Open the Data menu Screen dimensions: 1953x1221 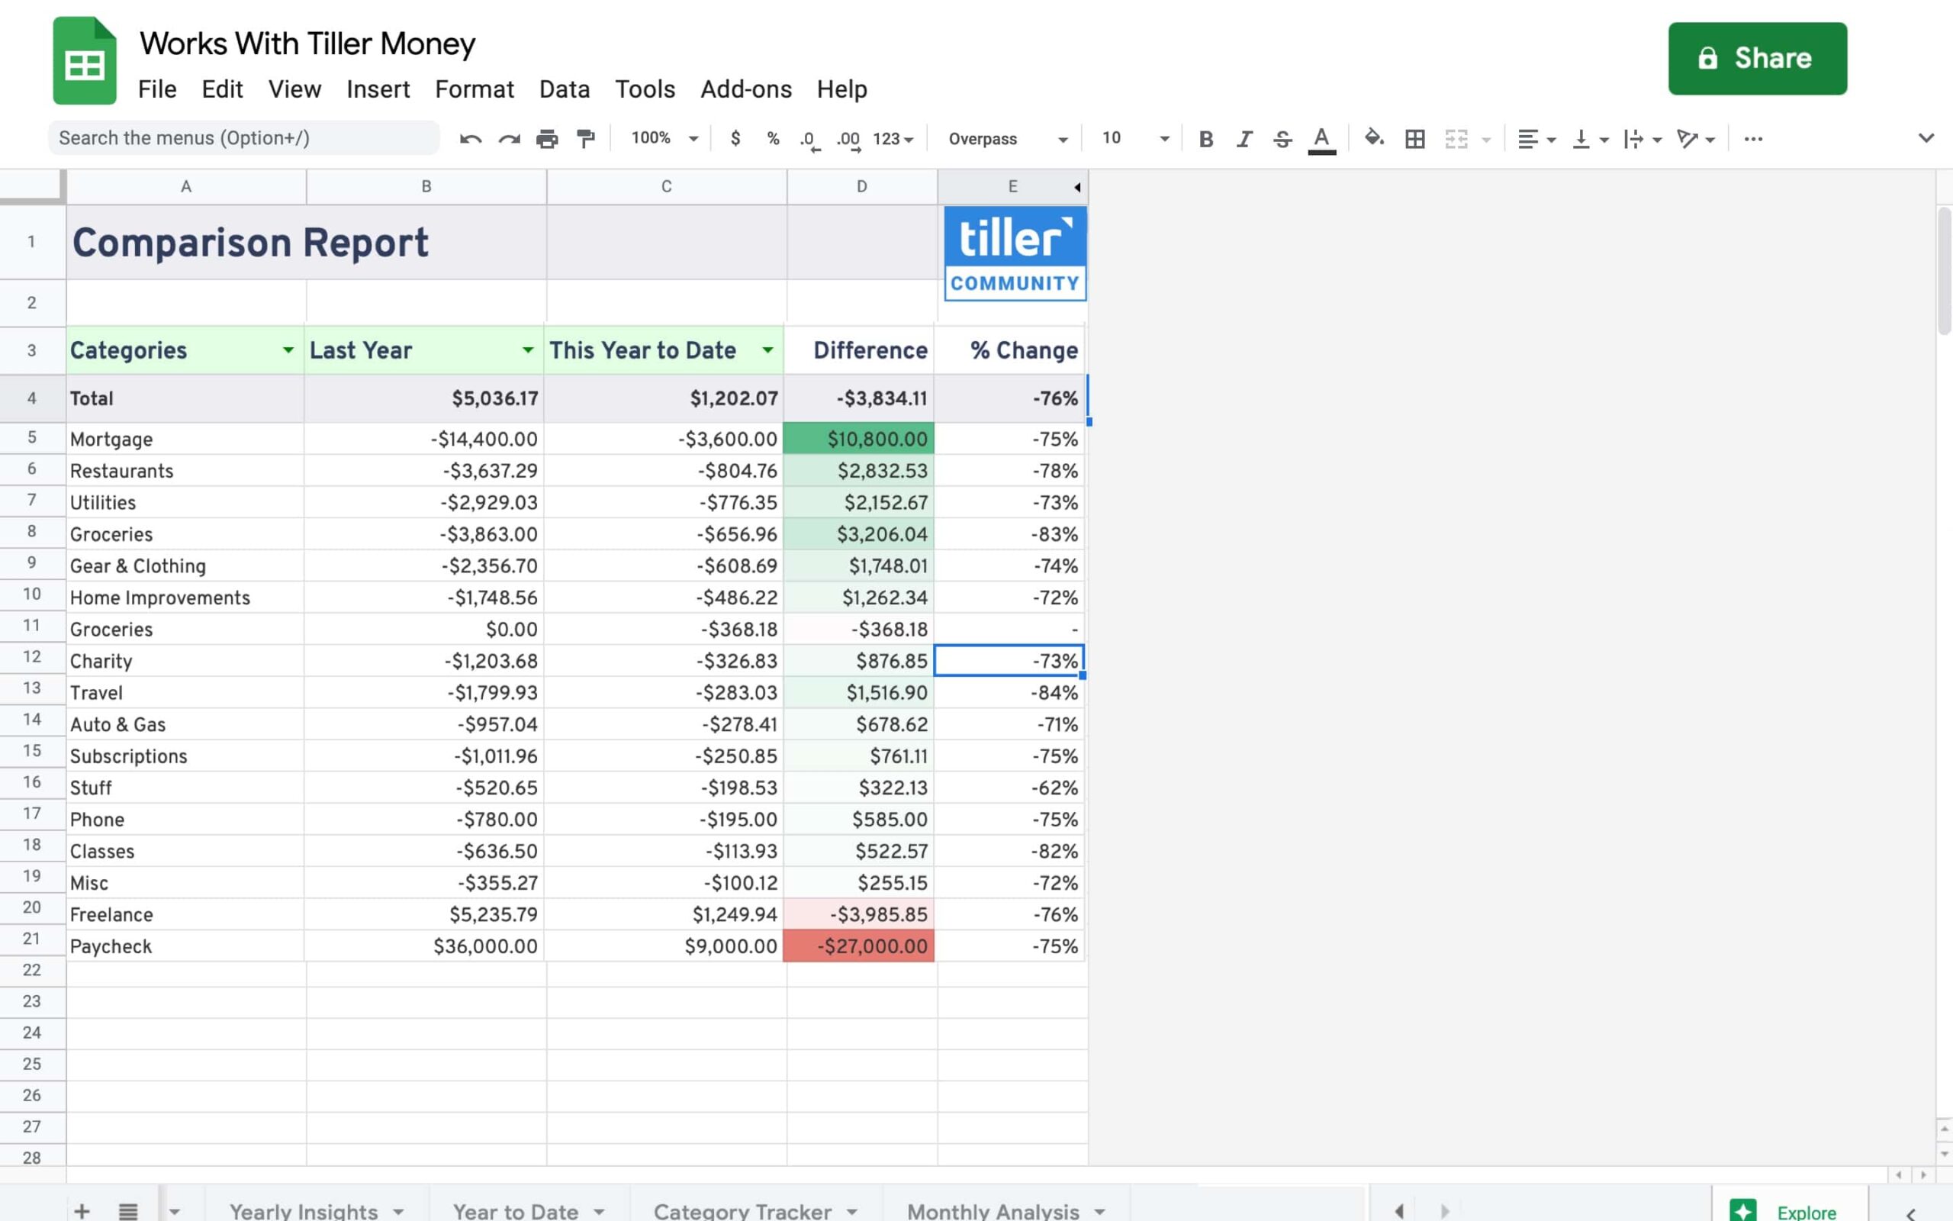click(564, 89)
